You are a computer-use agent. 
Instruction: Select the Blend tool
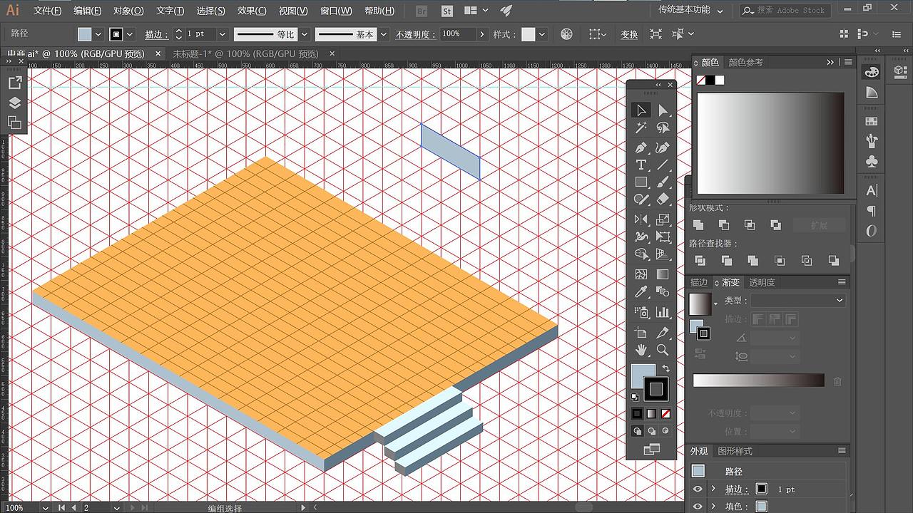(663, 292)
